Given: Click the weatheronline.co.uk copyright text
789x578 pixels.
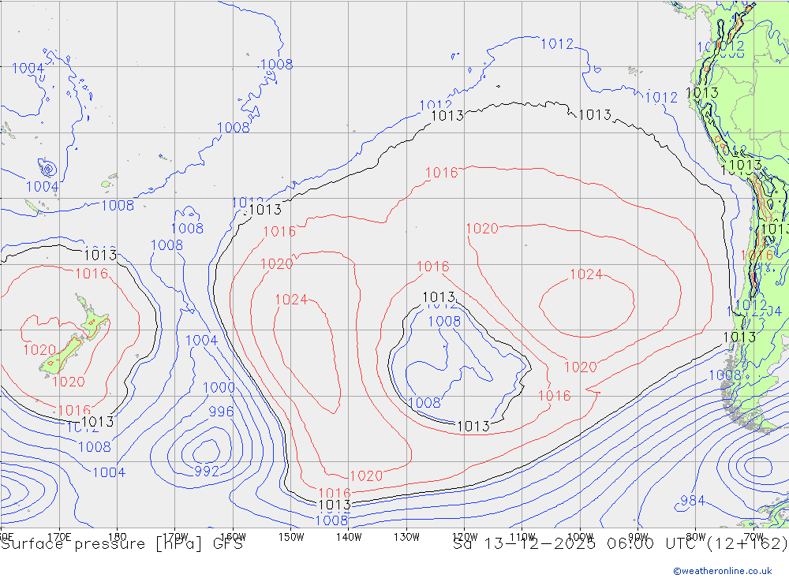Looking at the screenshot, I should click(x=723, y=570).
